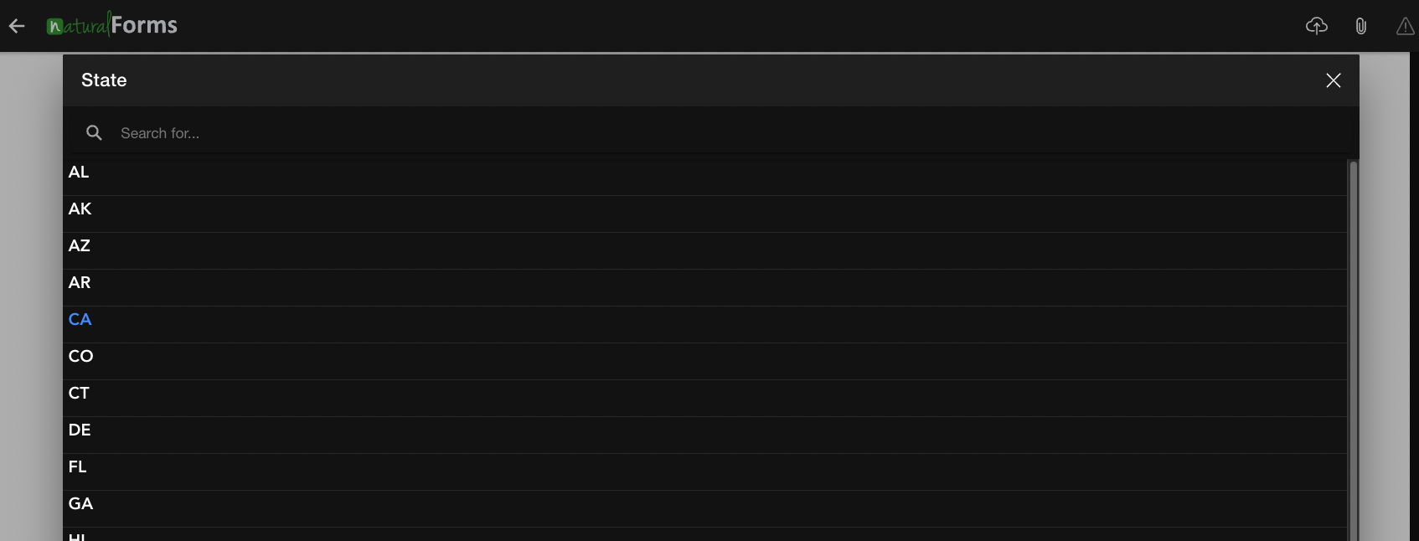Viewport: 1419px width, 541px height.
Task: Click the search magnifier icon
Action: click(x=94, y=132)
